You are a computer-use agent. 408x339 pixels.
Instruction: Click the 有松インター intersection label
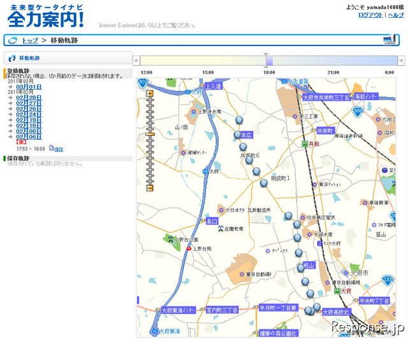click(366, 96)
